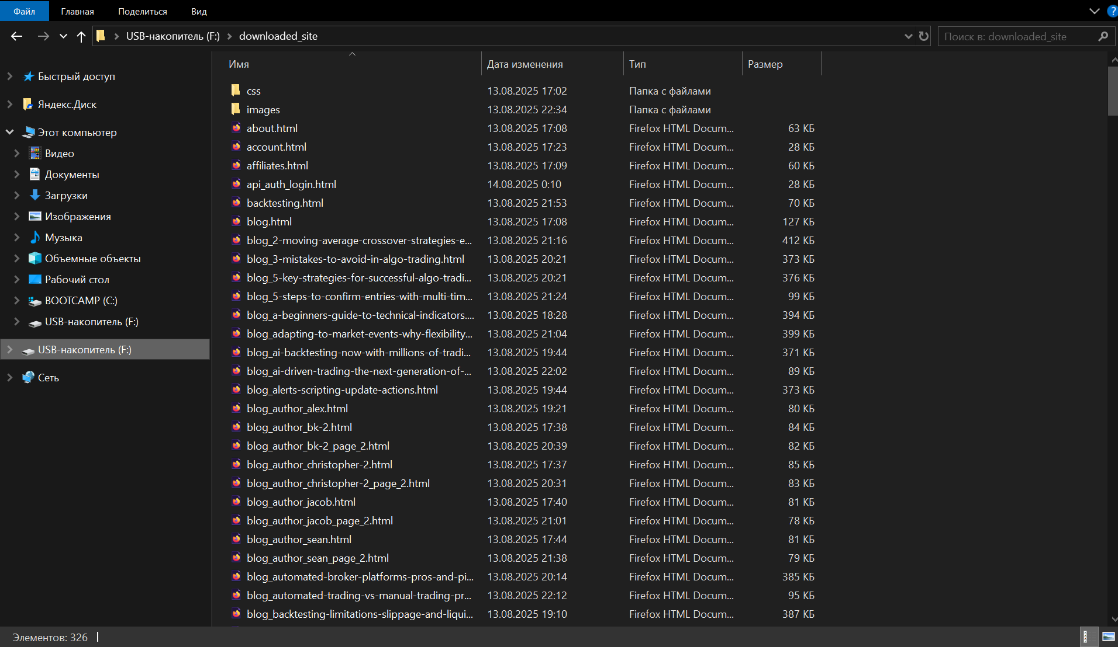Refresh the downloaded_site folder view

click(x=924, y=36)
